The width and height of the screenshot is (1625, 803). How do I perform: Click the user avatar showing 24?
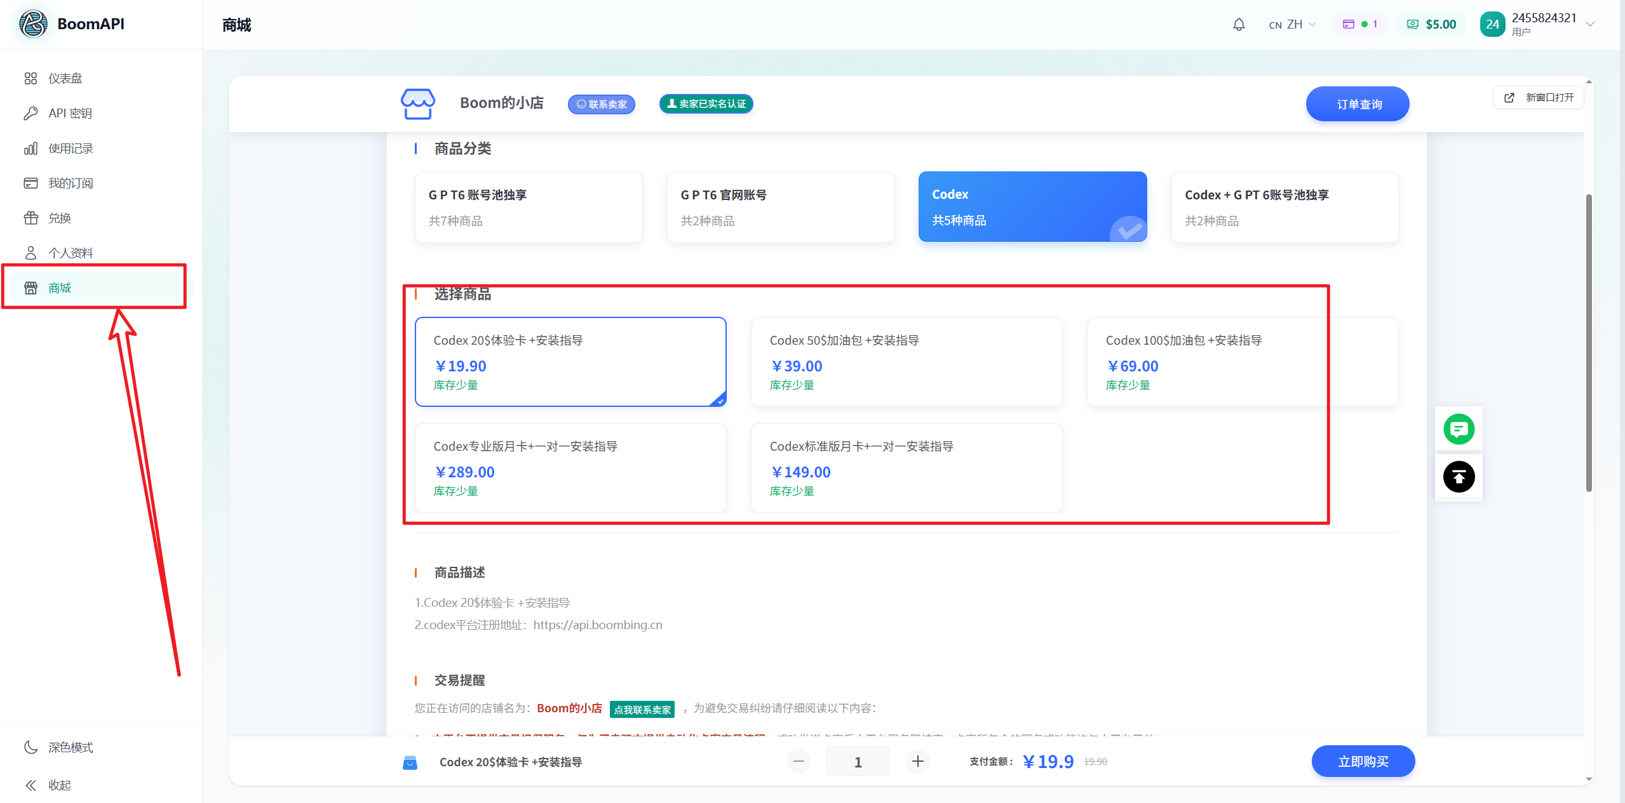coord(1492,24)
